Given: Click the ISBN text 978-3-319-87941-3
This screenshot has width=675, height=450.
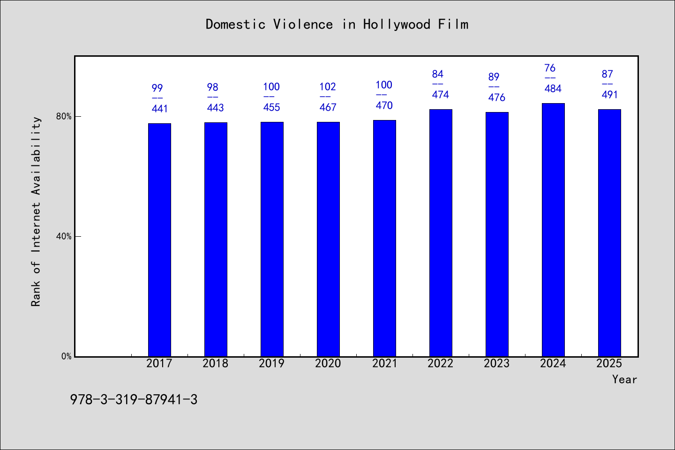Looking at the screenshot, I should (x=134, y=400).
